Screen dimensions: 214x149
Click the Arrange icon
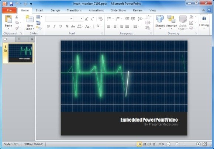click(171, 18)
